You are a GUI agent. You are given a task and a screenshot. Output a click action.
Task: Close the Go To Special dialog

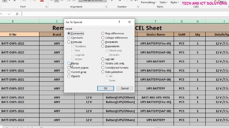(x=130, y=22)
